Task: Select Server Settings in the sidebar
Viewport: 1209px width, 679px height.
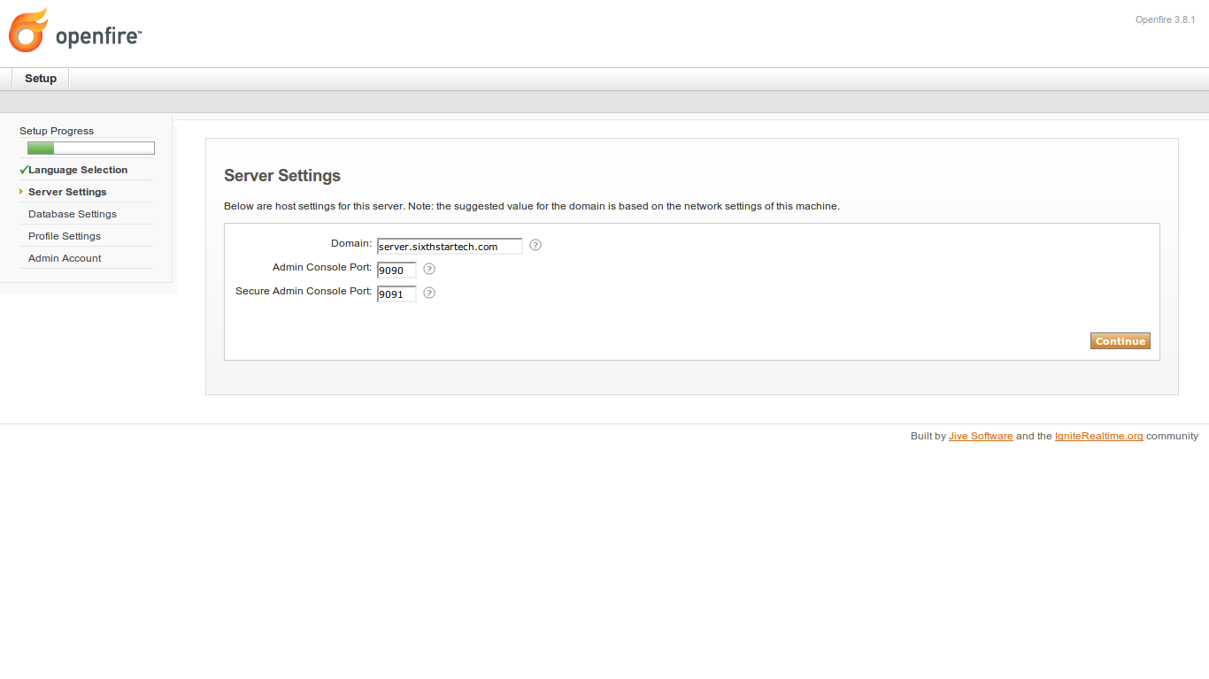Action: tap(67, 192)
